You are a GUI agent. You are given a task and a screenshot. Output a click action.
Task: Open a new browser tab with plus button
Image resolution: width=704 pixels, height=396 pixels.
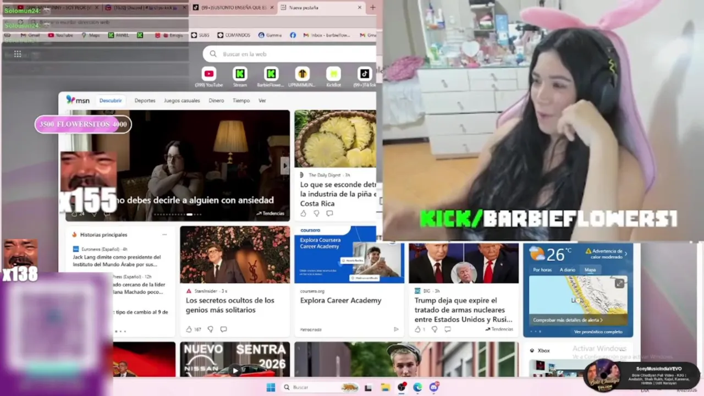tap(372, 8)
